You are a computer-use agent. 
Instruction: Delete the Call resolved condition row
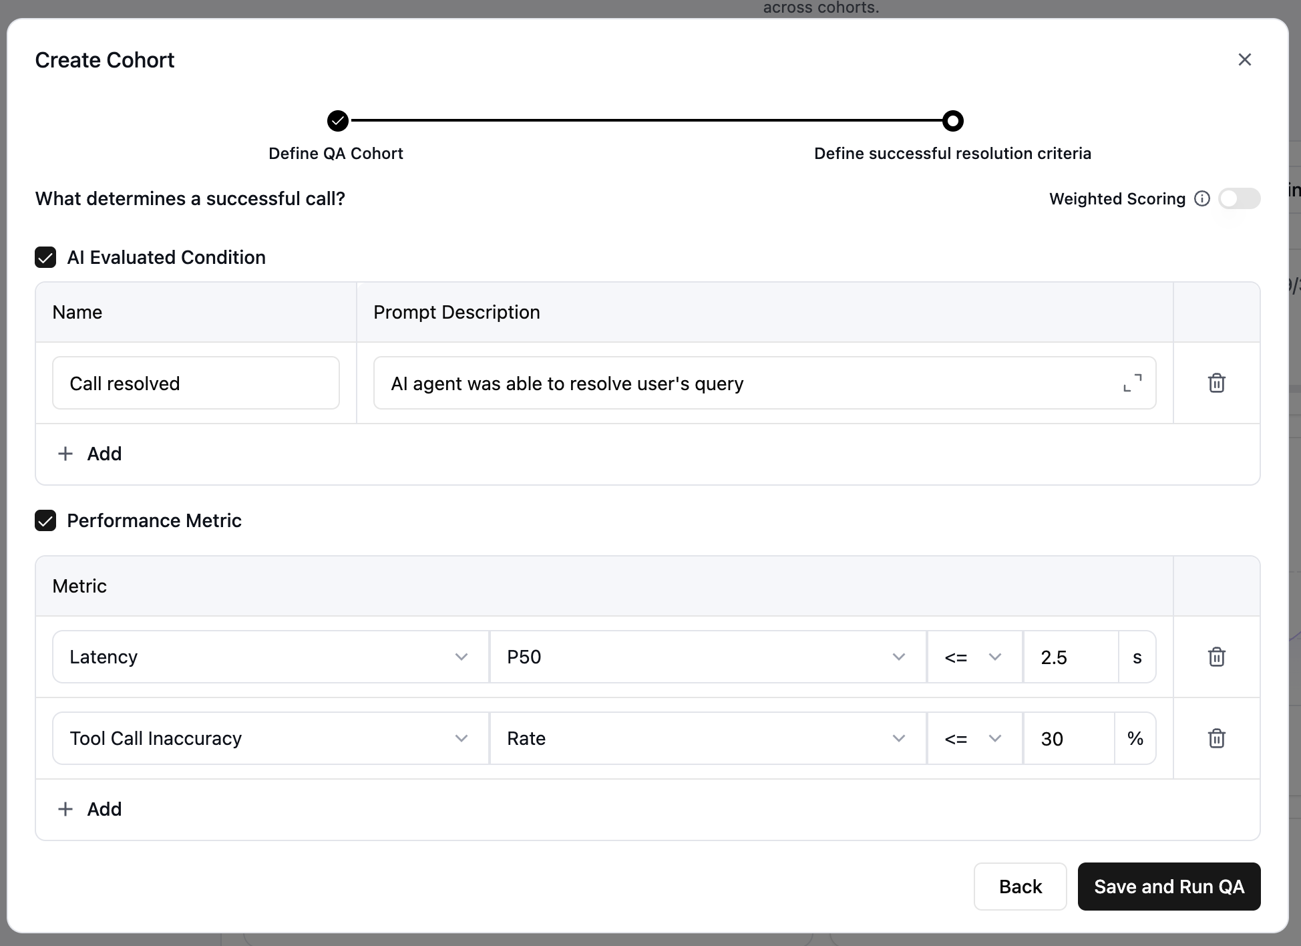tap(1216, 383)
